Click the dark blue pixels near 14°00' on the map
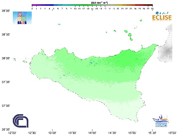The width and height of the screenshot is (183, 137). (91, 63)
